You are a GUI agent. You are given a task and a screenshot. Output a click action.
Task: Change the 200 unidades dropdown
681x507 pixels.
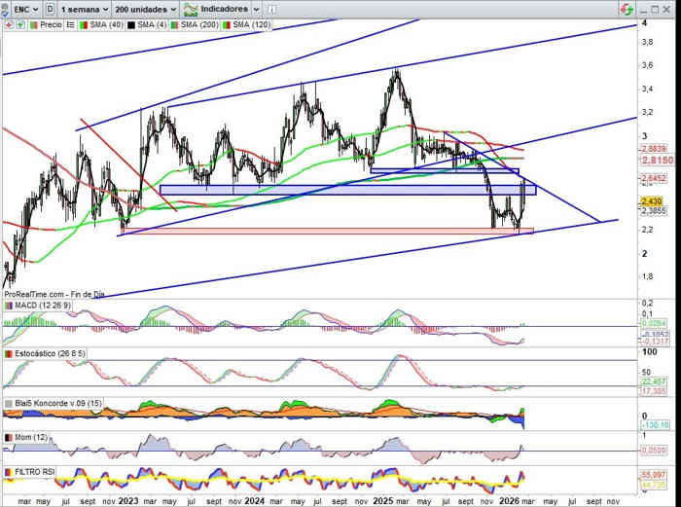pyautogui.click(x=146, y=8)
